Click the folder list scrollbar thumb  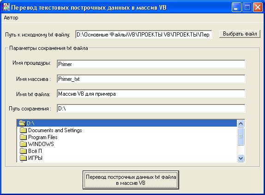241,136
